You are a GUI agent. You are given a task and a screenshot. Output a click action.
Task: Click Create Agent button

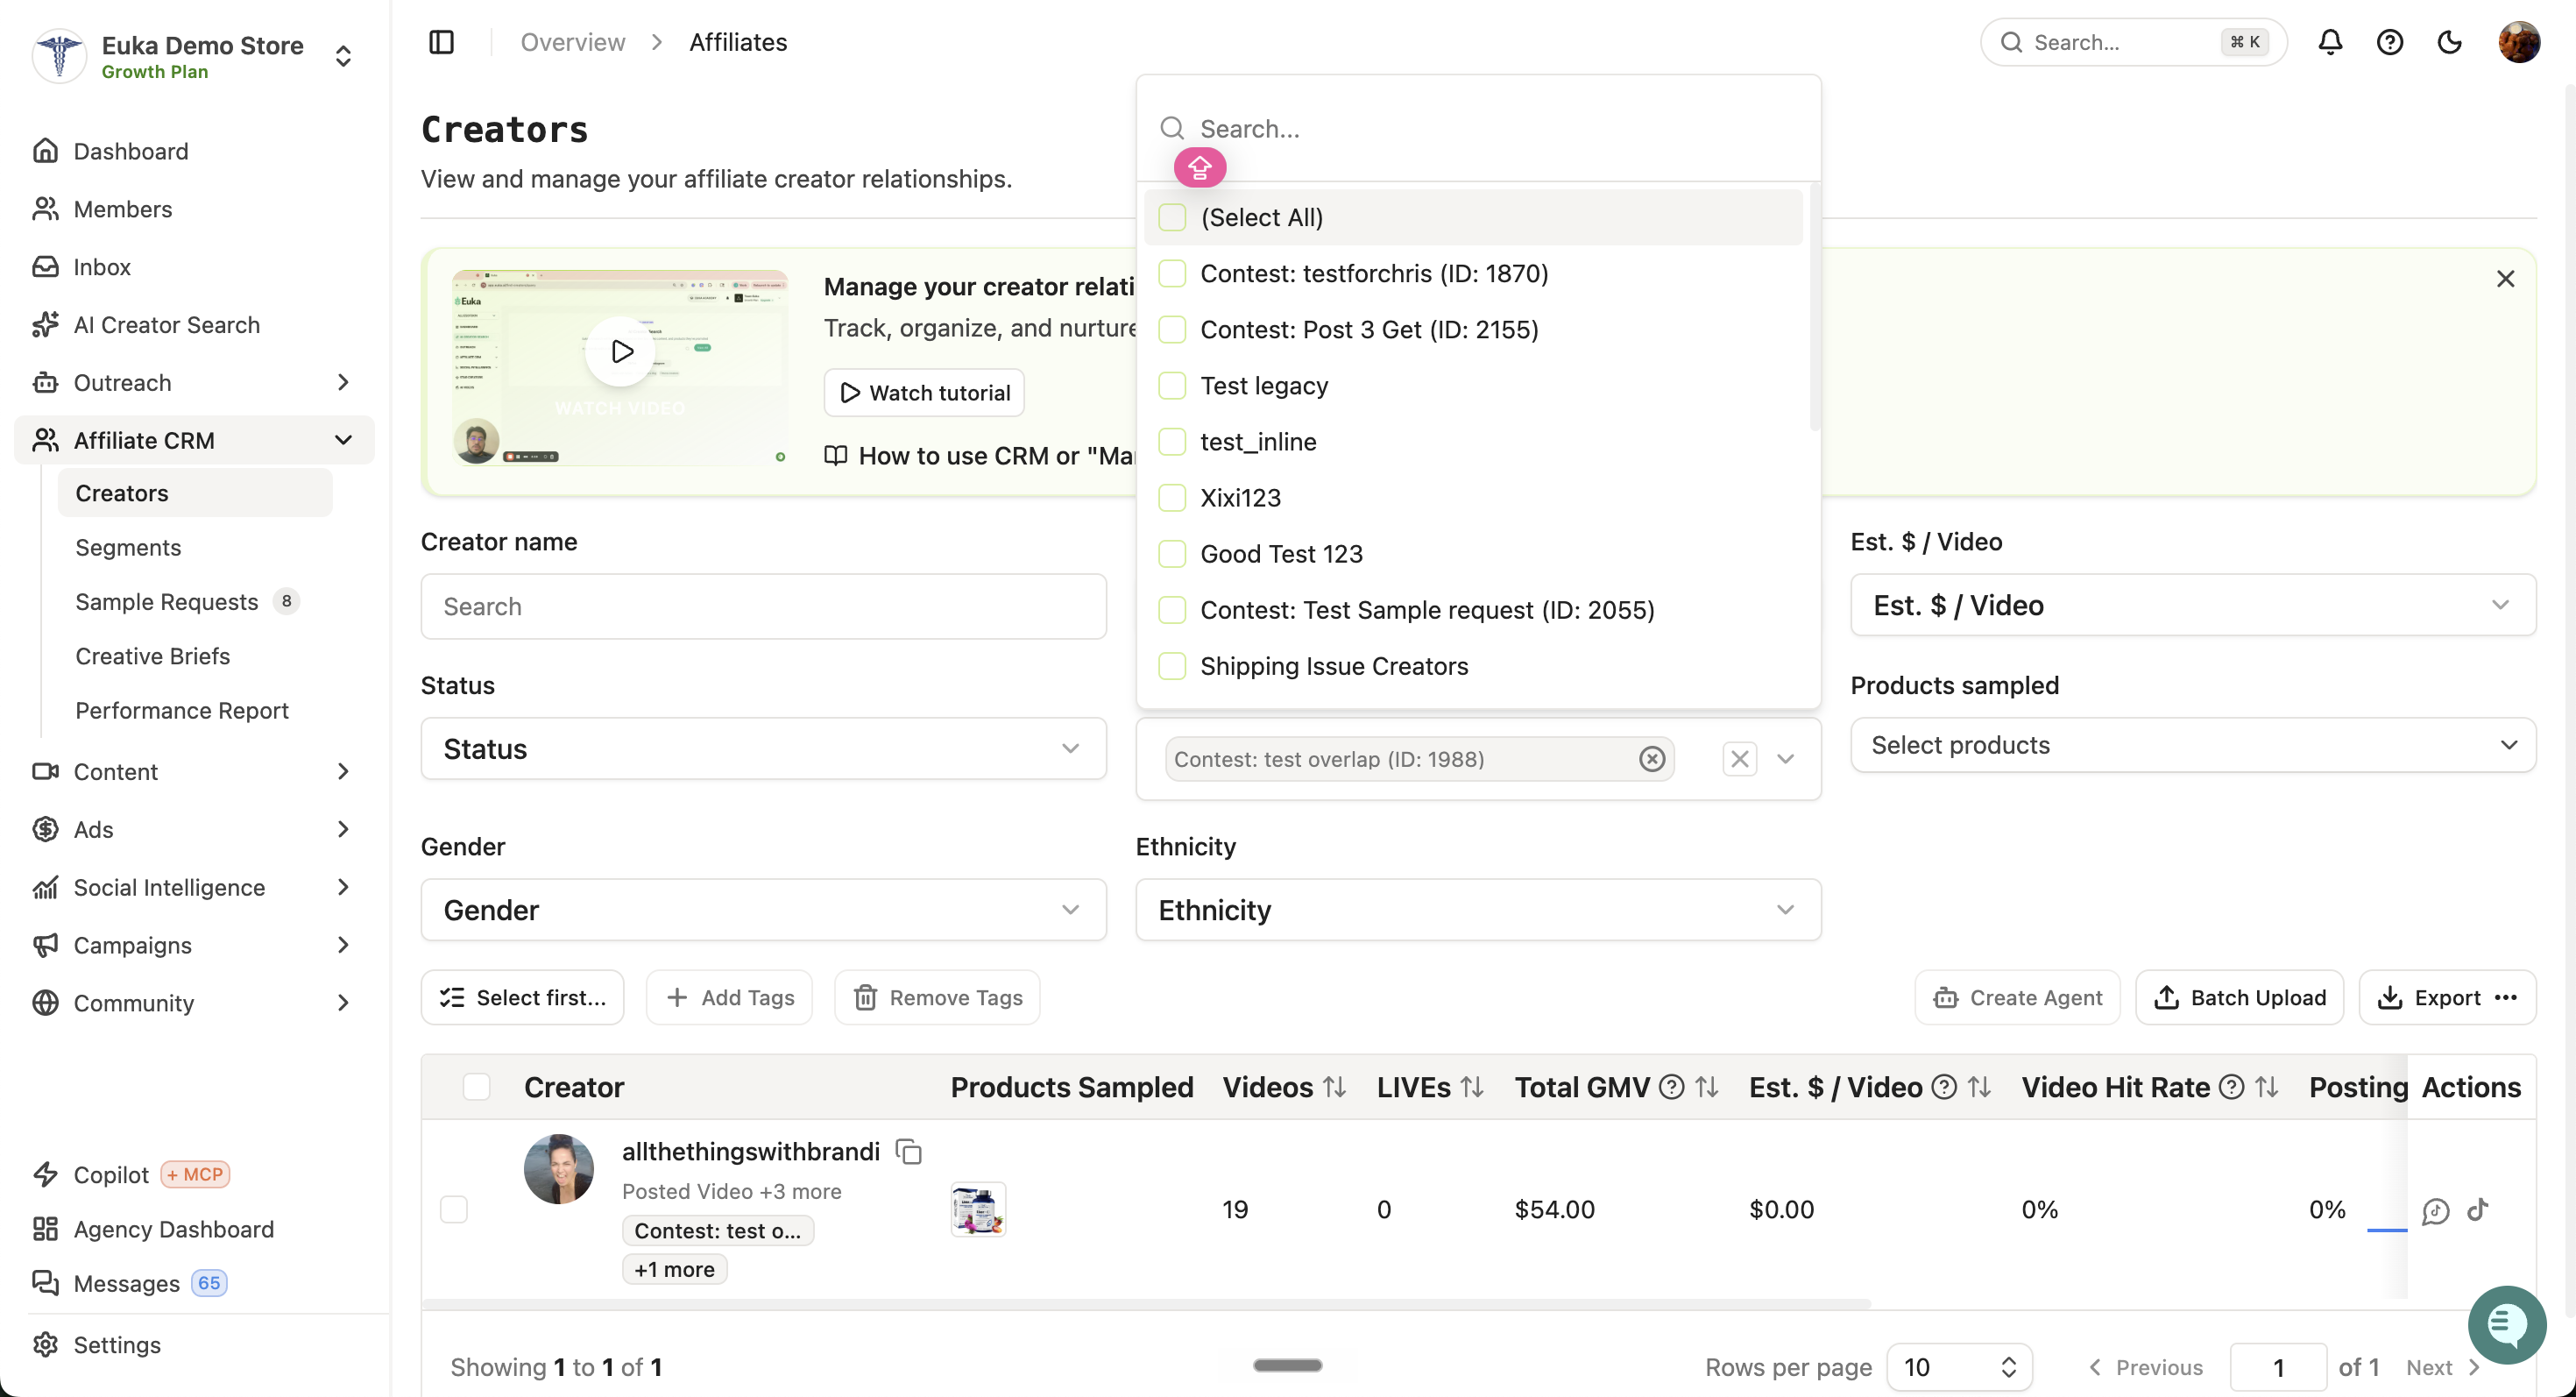coord(2017,997)
